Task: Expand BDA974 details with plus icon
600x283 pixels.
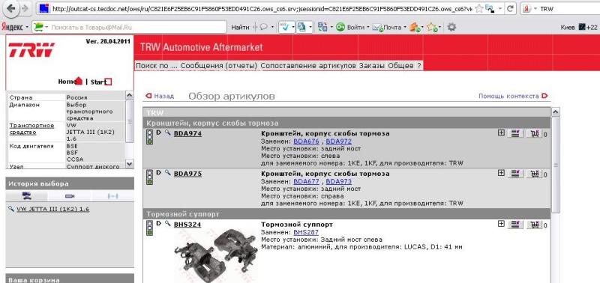Action: point(501,133)
